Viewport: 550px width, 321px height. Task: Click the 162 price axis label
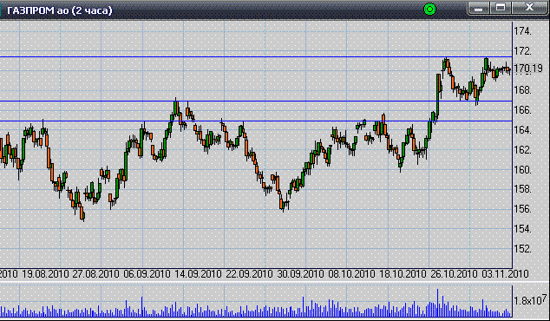coord(522,150)
